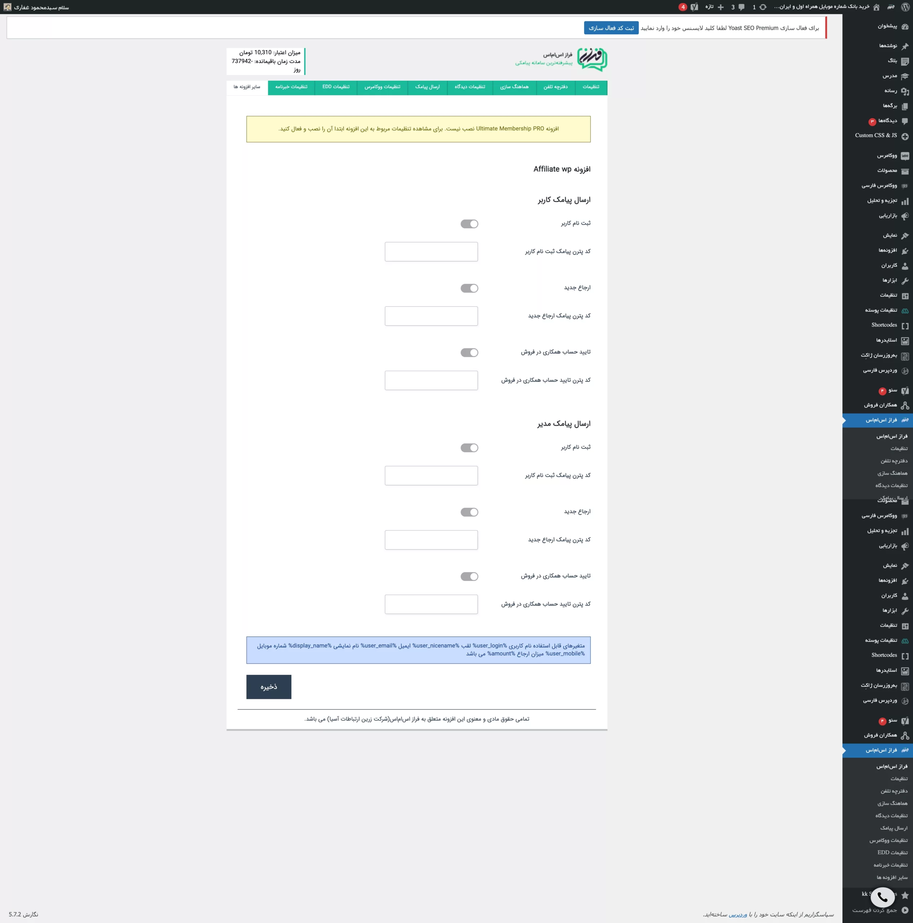Click کد پترن پیامک ارجاع جدید field, admin section
This screenshot has height=923, width=913.
(x=431, y=540)
